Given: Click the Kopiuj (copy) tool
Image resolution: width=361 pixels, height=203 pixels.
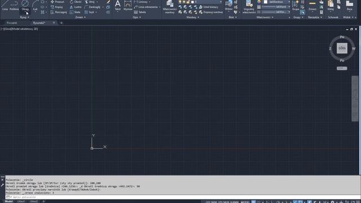Looking at the screenshot, I should click(x=56, y=7).
